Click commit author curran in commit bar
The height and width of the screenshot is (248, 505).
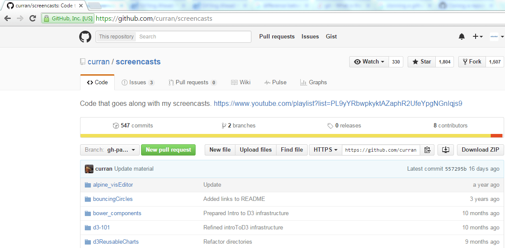[x=104, y=169]
